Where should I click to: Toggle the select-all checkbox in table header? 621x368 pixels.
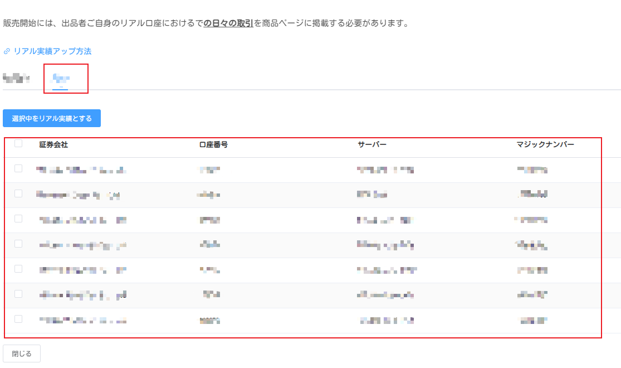pos(18,143)
